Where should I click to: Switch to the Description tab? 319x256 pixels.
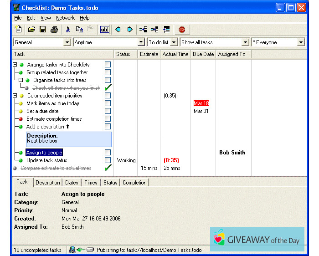47,183
